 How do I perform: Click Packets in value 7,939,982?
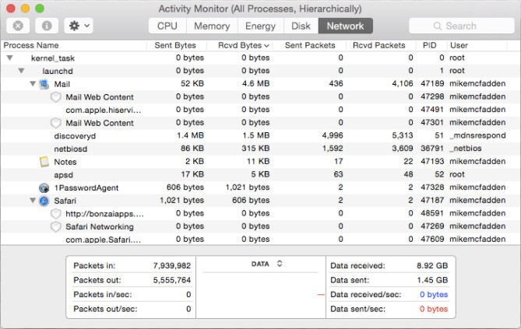coord(172,265)
